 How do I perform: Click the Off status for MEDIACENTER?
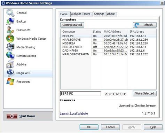tap(95, 47)
